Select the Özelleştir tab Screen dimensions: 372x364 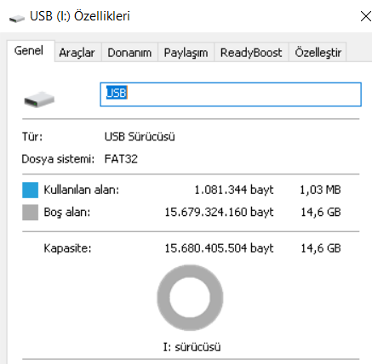click(318, 53)
